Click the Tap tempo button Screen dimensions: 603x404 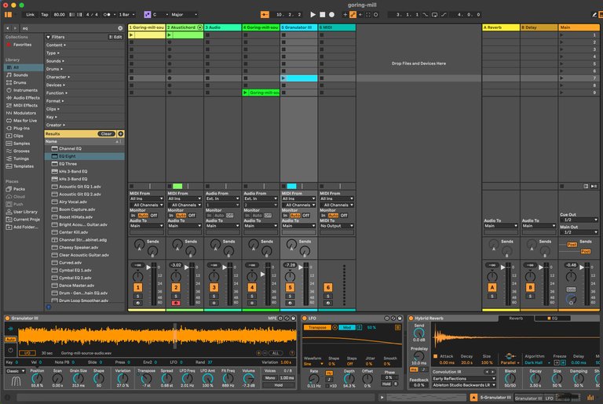[x=45, y=15]
